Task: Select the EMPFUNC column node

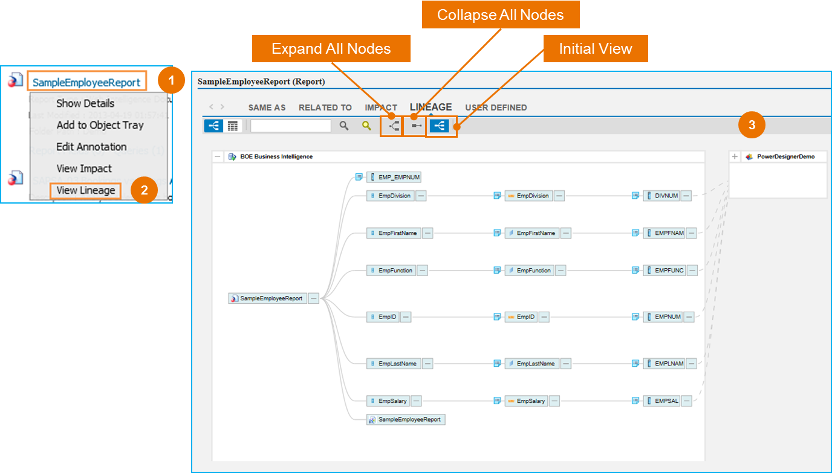Action: (665, 271)
